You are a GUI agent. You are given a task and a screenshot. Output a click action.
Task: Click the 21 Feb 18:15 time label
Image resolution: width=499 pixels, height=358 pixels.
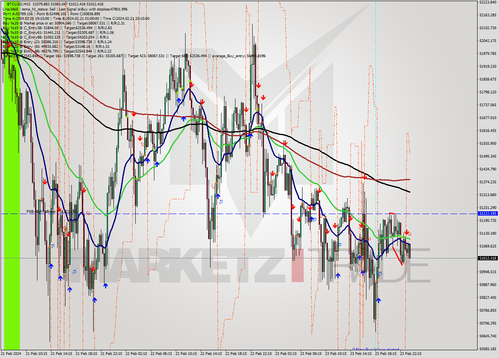coord(86,354)
